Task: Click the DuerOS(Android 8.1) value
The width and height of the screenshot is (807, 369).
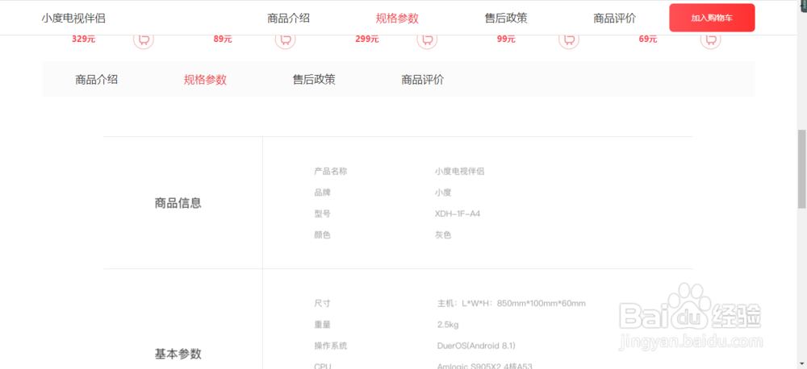Action: pyautogui.click(x=476, y=346)
